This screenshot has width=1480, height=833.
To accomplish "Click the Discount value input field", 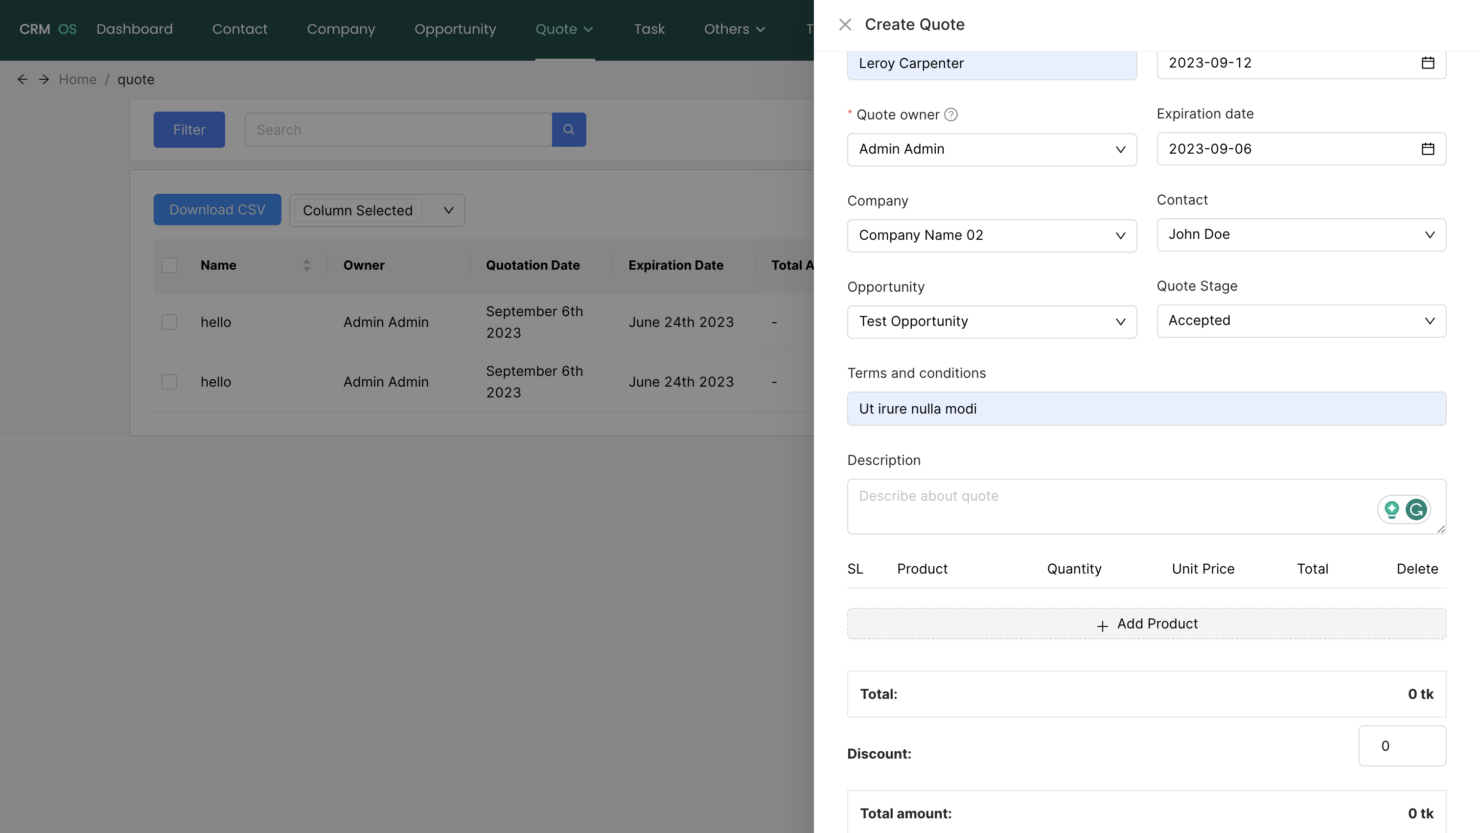I will (x=1402, y=746).
